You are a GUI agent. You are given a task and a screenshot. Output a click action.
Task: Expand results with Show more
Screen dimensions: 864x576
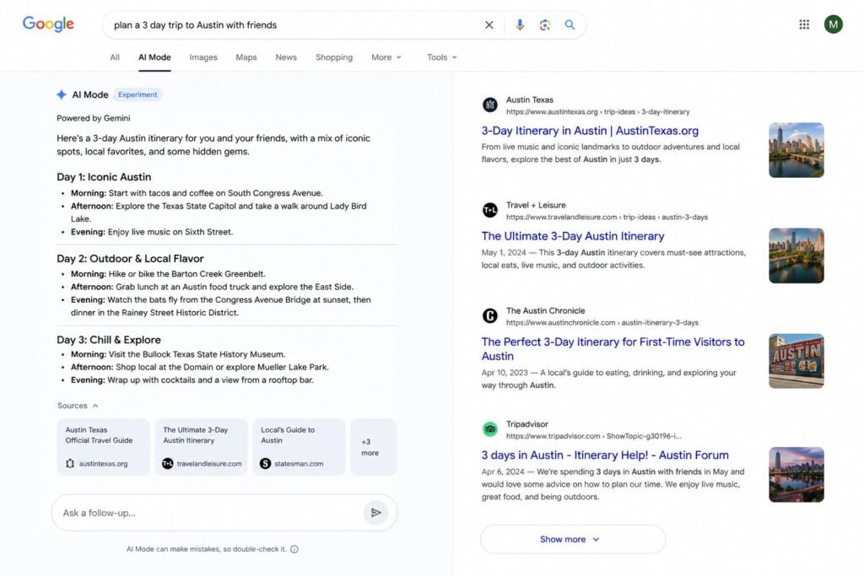(x=573, y=539)
